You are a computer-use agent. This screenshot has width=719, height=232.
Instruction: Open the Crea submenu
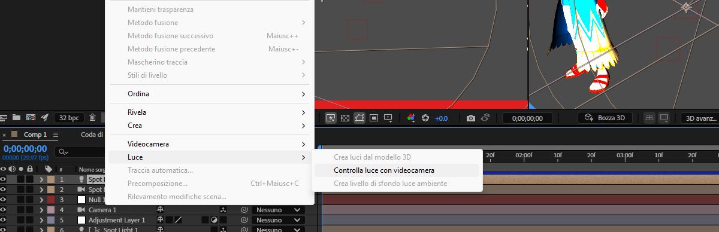[x=210, y=126]
